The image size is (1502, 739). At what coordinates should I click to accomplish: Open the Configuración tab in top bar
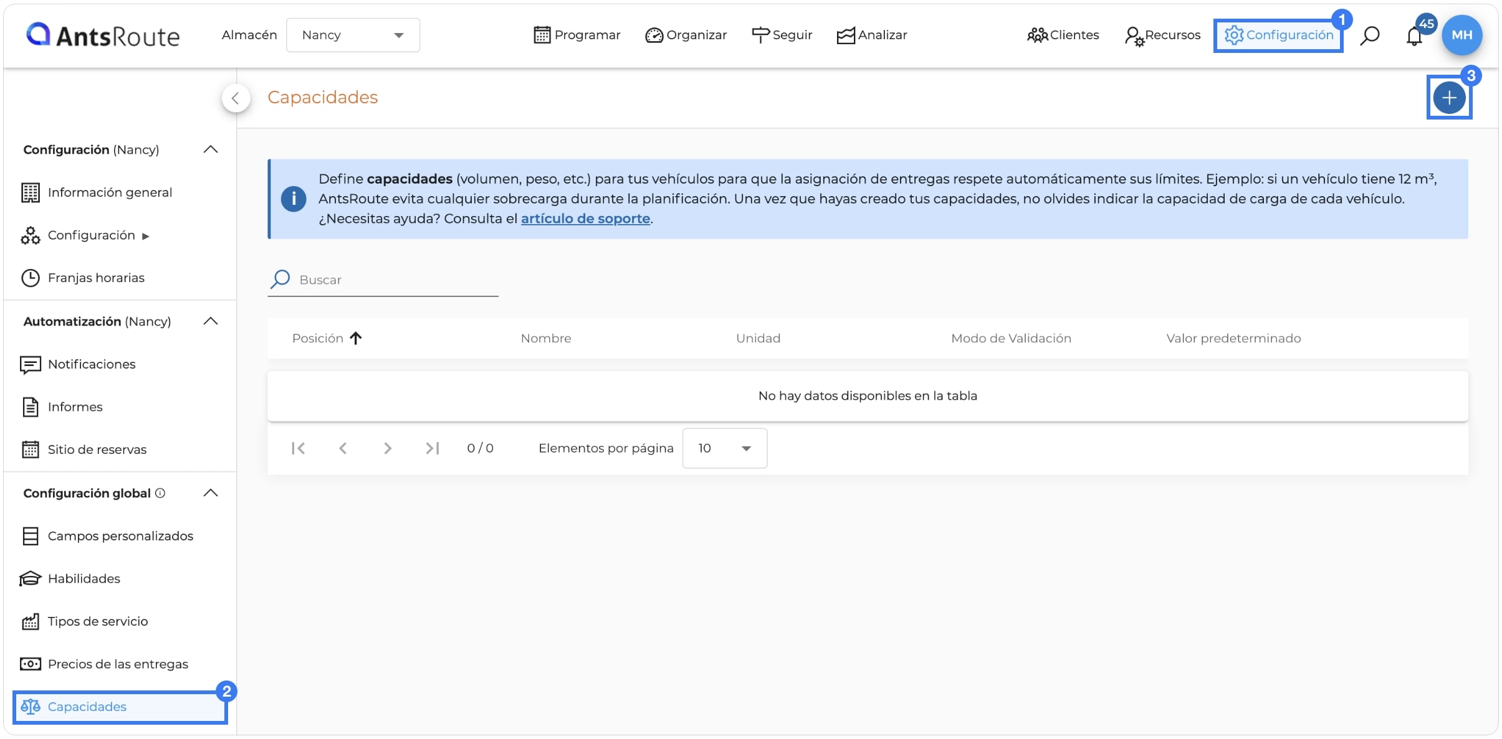coord(1278,35)
